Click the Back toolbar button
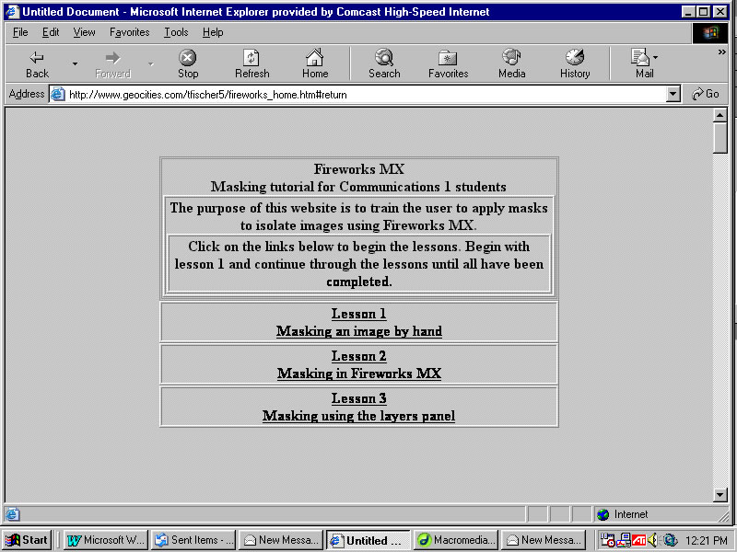The image size is (737, 552). tap(37, 64)
